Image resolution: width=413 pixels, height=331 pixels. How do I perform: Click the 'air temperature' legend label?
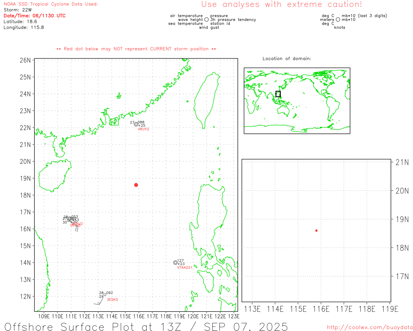(x=186, y=16)
